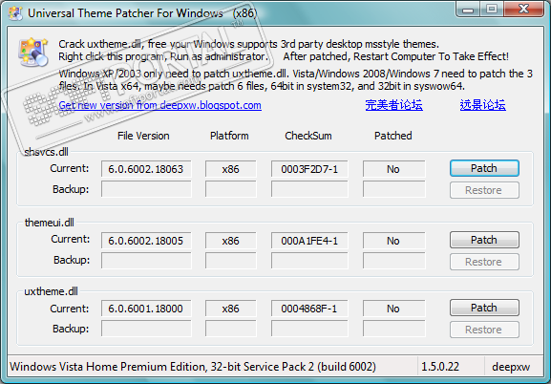Open the deepxw.blogspot.com new version link

point(159,105)
